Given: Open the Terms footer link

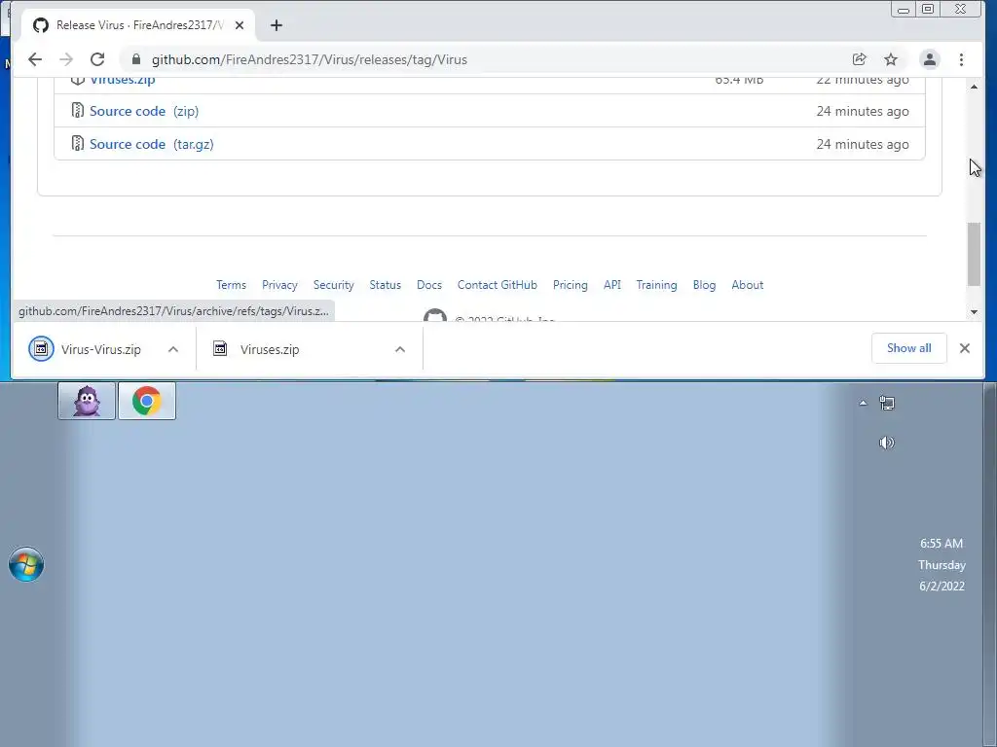Looking at the screenshot, I should pyautogui.click(x=231, y=285).
